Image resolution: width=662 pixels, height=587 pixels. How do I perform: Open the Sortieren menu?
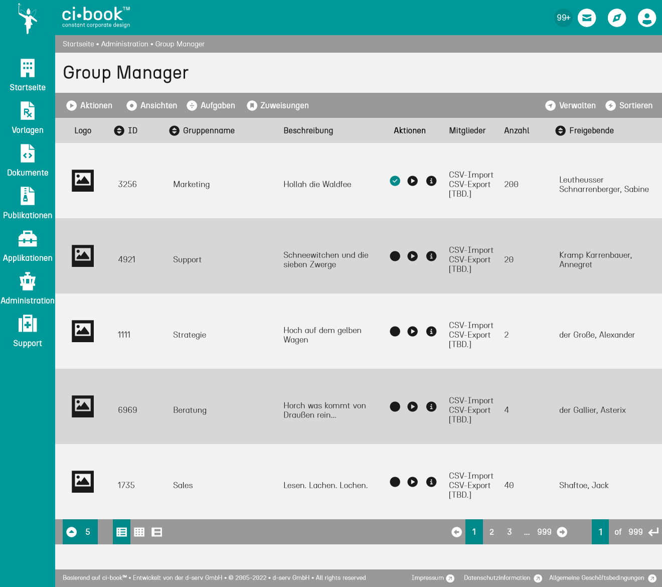[629, 105]
